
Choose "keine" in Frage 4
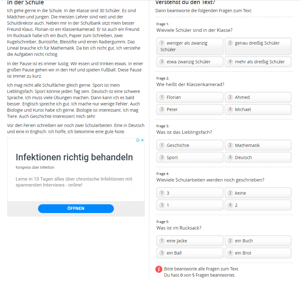pyautogui.click(x=258, y=193)
